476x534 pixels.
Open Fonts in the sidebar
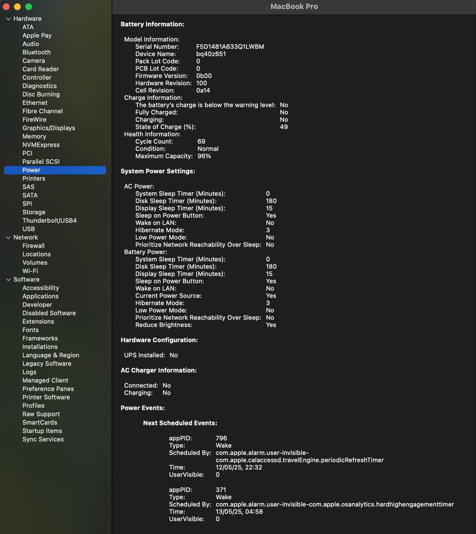pos(30,330)
